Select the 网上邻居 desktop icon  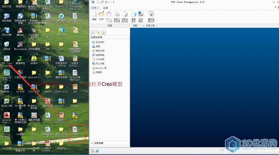(7, 32)
